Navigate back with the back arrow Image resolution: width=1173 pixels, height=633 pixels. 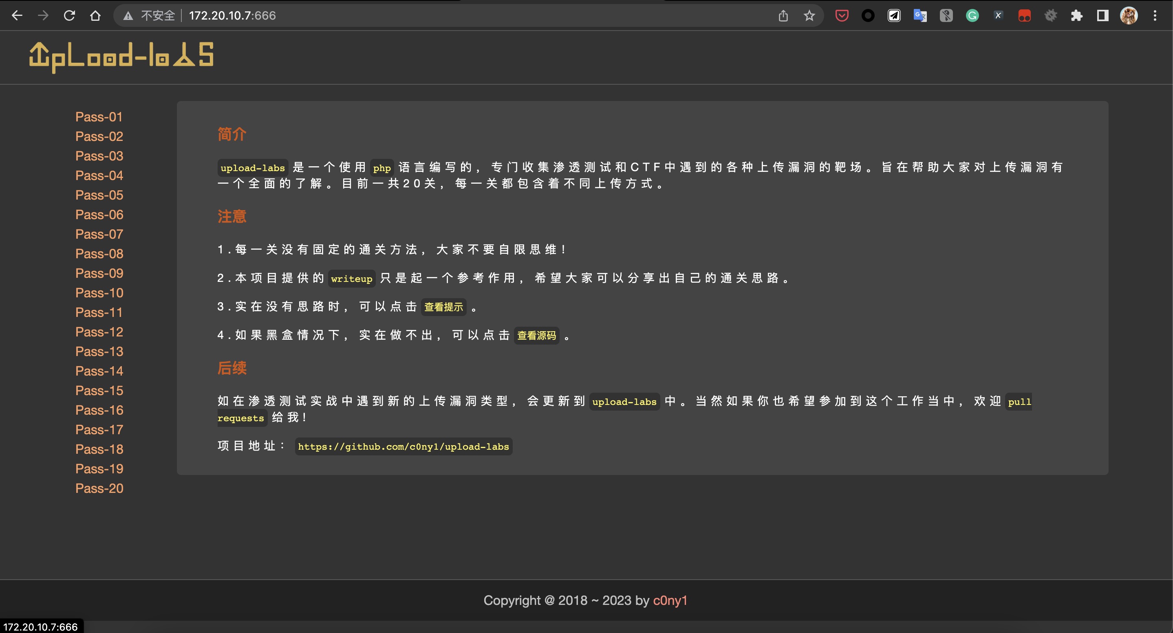[17, 15]
